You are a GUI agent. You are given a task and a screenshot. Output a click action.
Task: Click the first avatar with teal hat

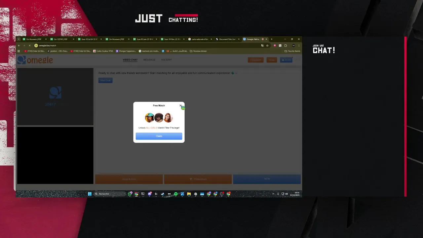pyautogui.click(x=149, y=117)
